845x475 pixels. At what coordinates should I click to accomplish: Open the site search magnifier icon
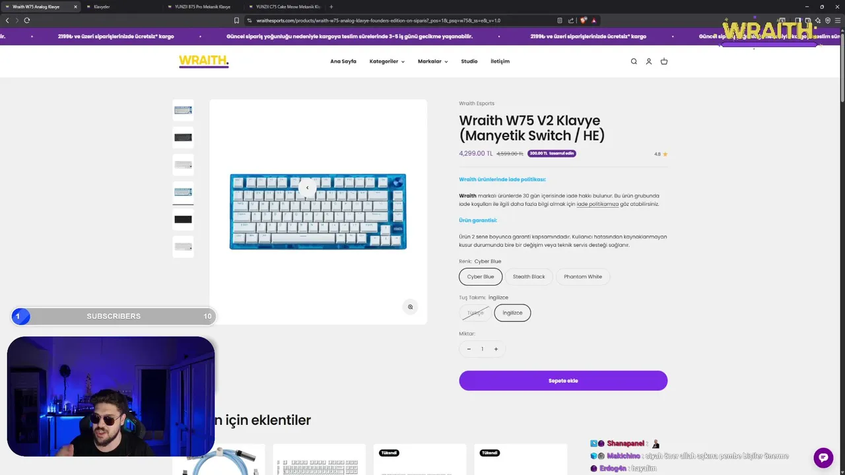click(634, 61)
